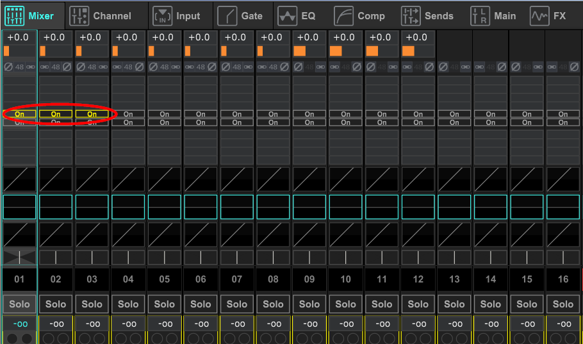Invert phase on channel 16
Screen dimensions: 583x344
coord(575,67)
